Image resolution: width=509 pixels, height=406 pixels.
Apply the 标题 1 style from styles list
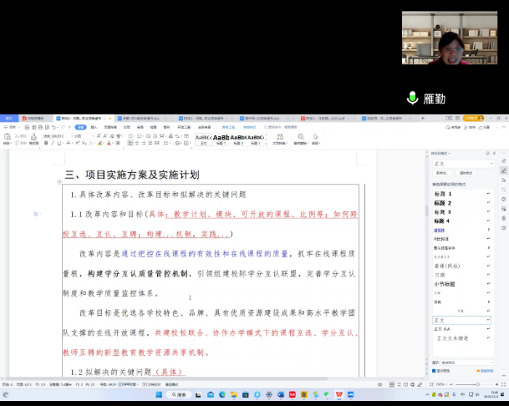(443, 194)
